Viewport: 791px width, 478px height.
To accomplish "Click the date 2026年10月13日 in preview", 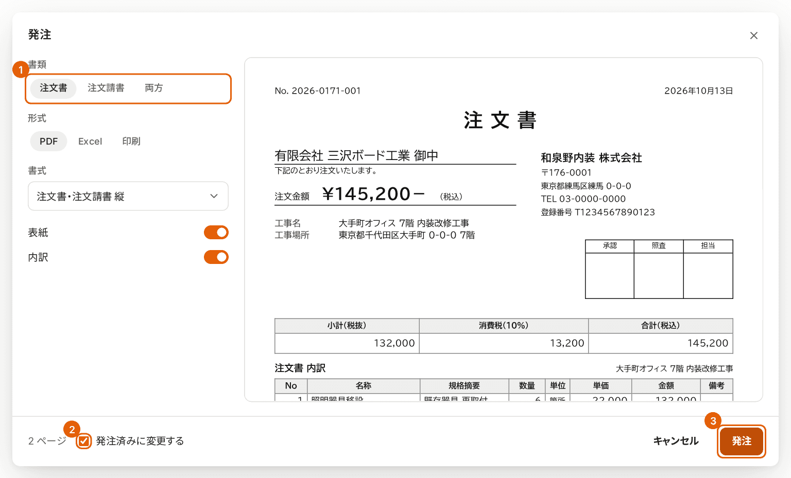I will [699, 91].
